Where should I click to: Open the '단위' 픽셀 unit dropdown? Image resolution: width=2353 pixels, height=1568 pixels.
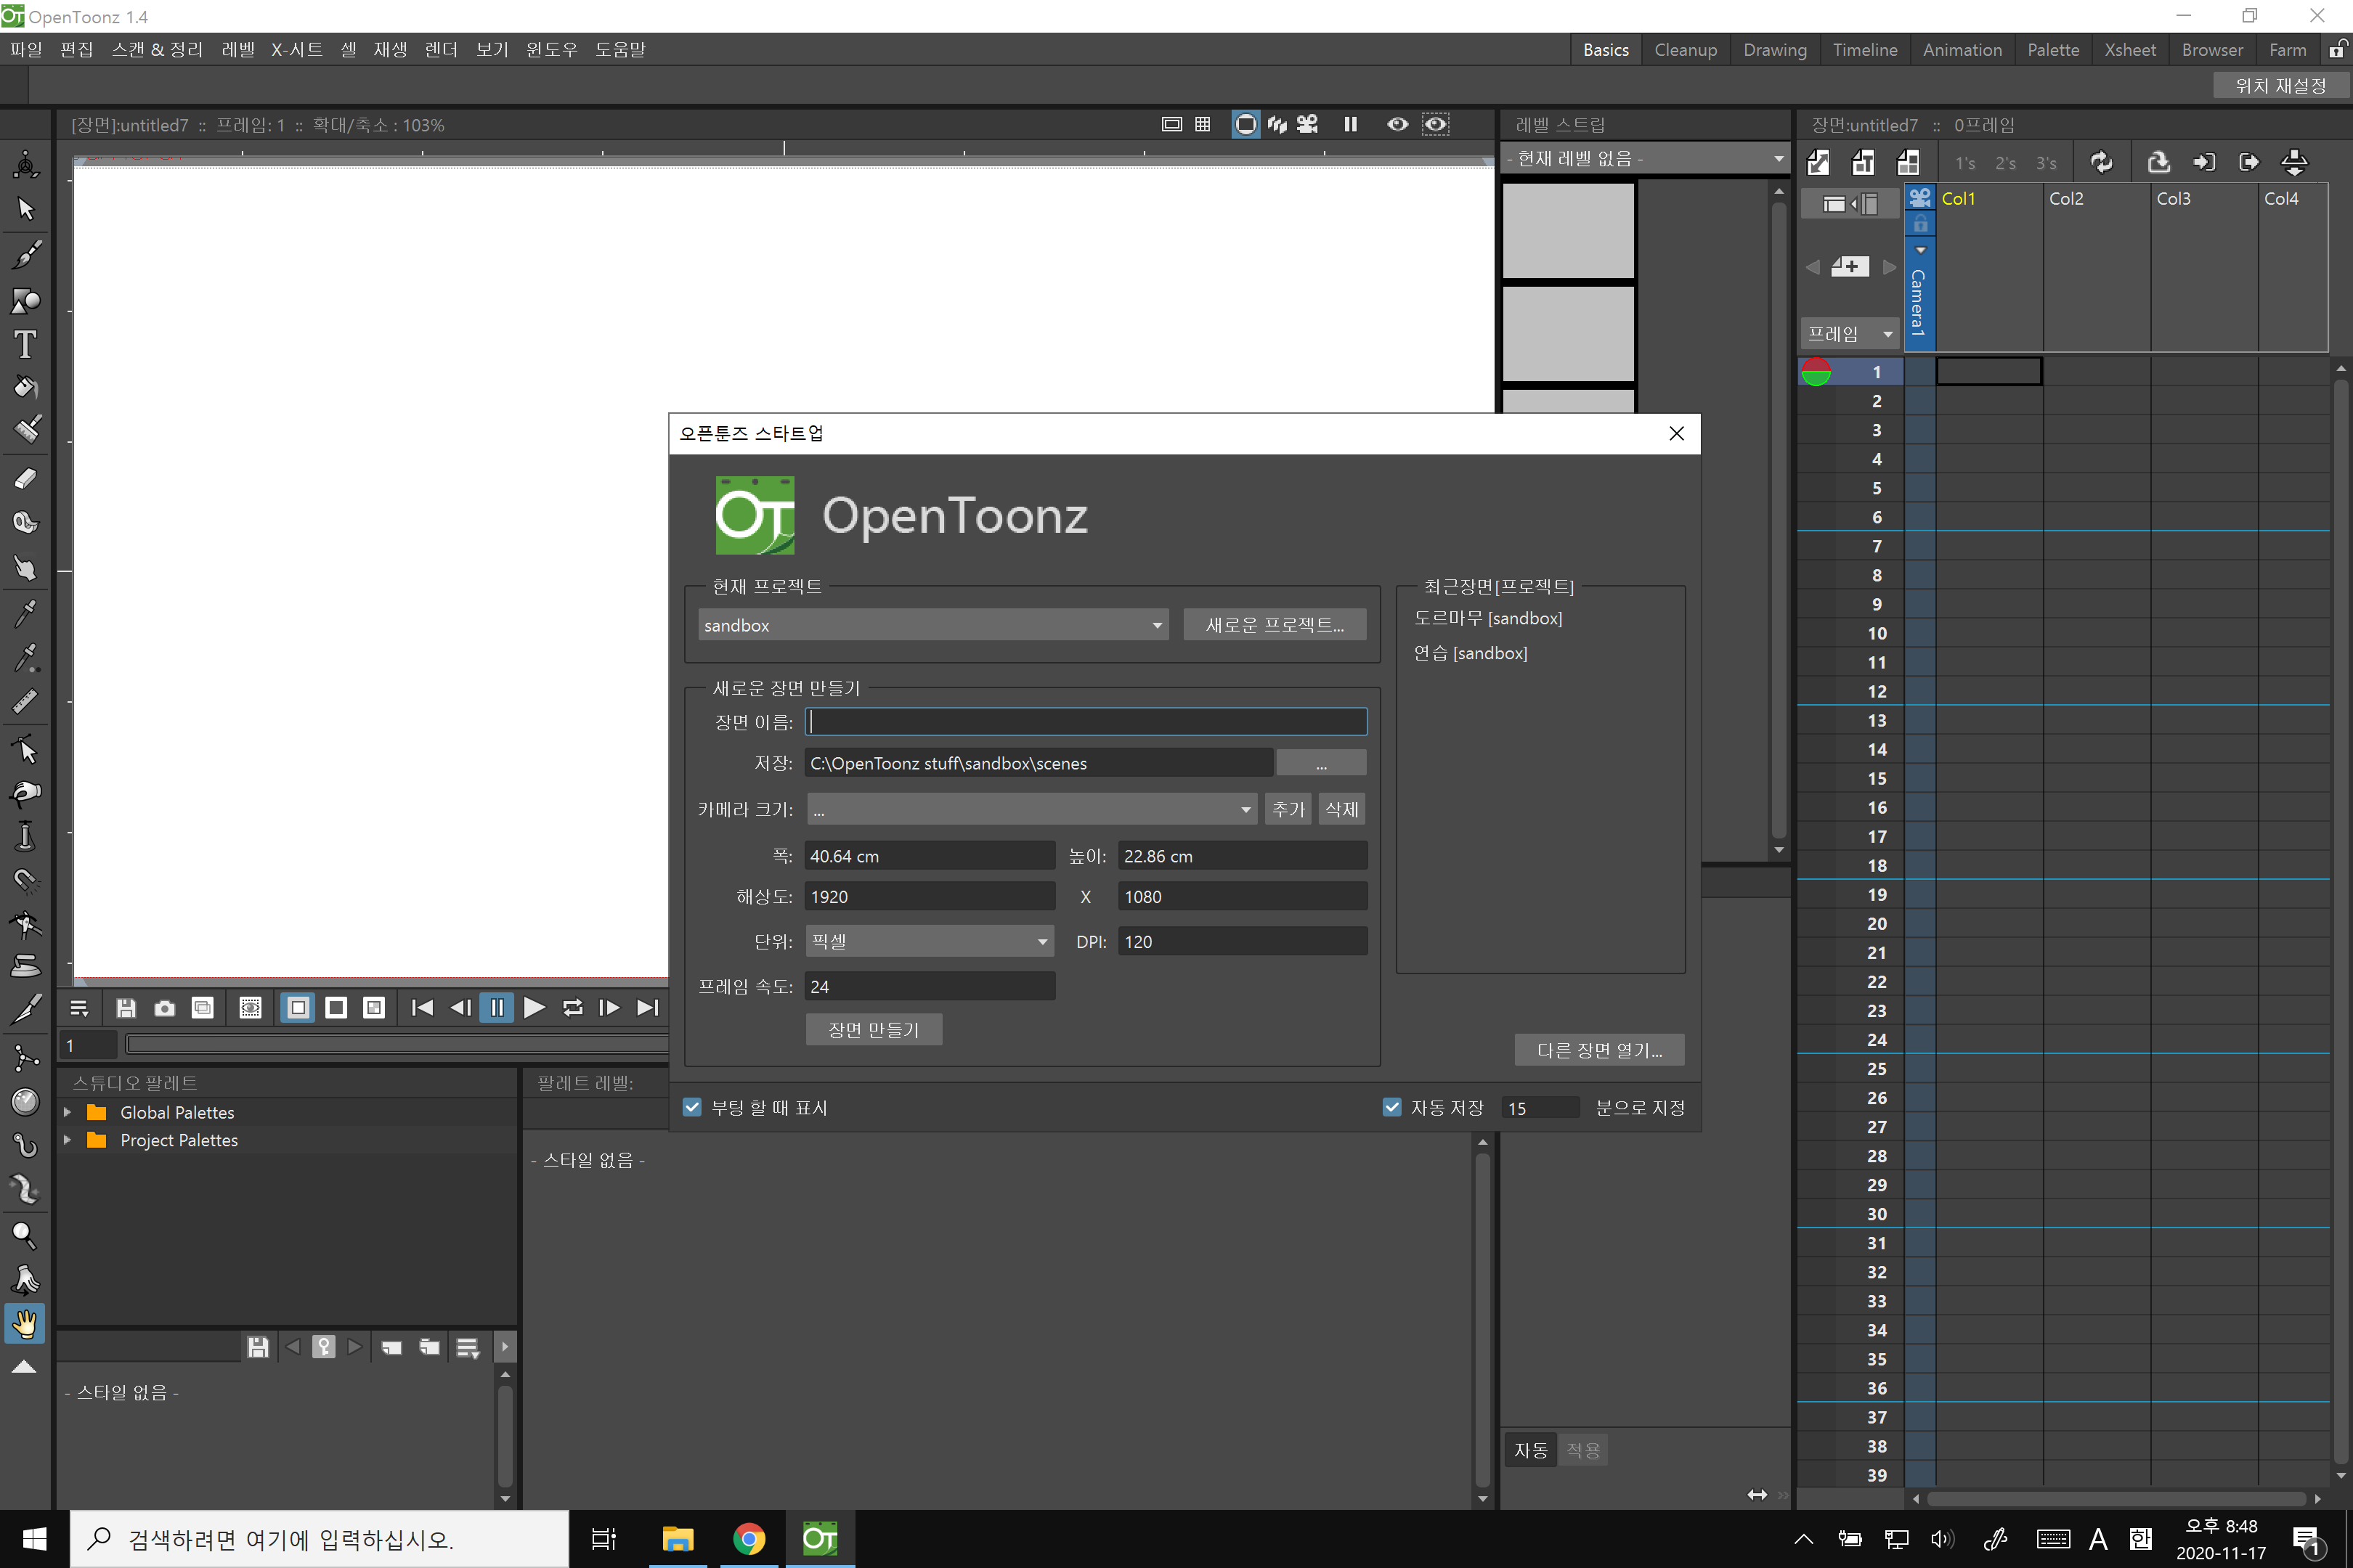[928, 941]
